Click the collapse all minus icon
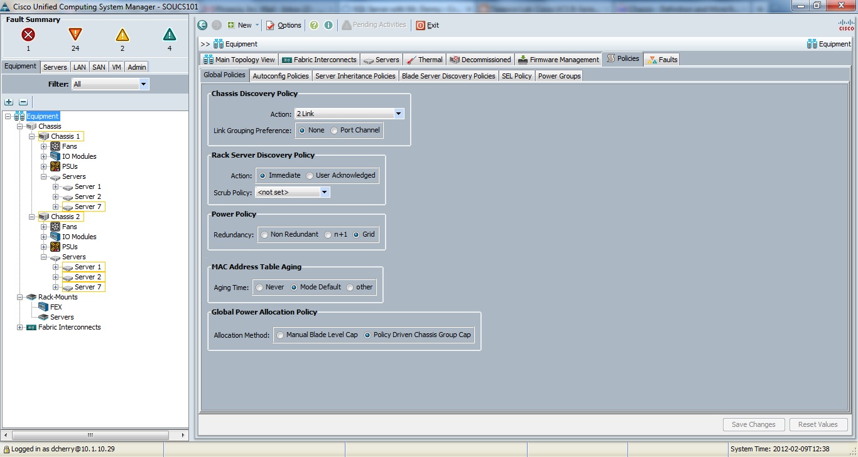Viewport: 858px width, 457px height. (x=23, y=102)
